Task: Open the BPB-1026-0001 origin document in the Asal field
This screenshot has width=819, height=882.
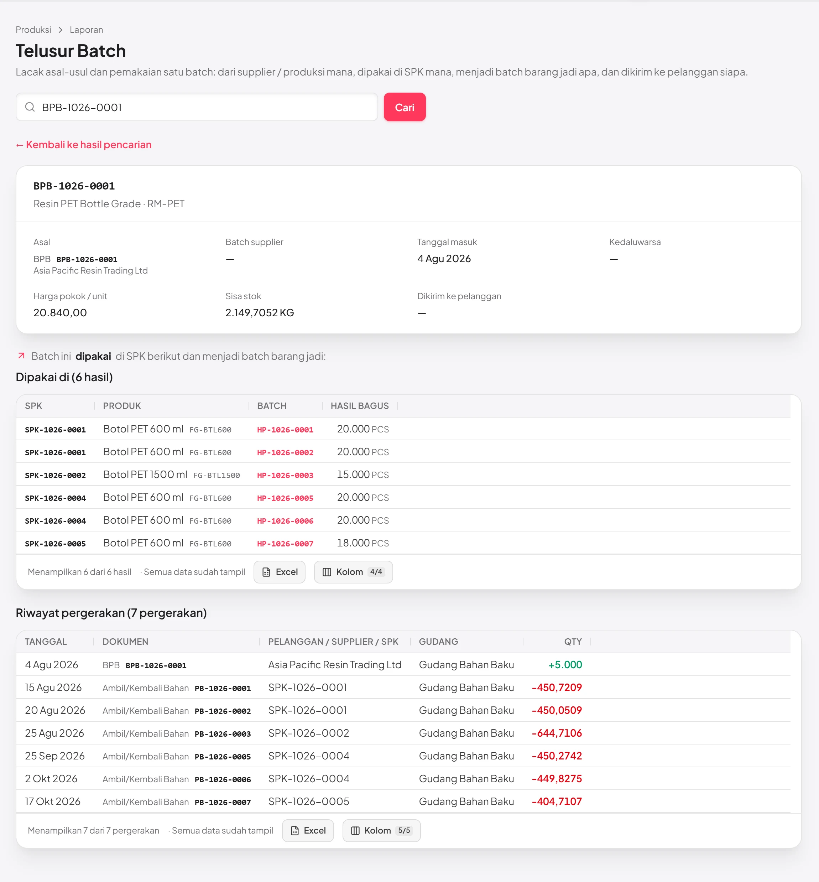Action: 87,259
